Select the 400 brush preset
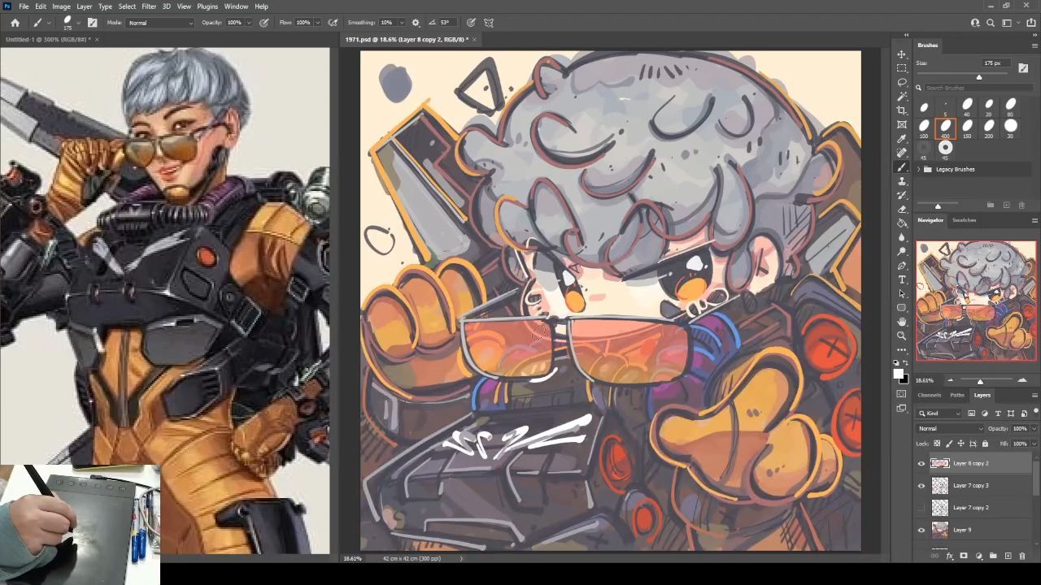Image resolution: width=1041 pixels, height=585 pixels. [945, 128]
